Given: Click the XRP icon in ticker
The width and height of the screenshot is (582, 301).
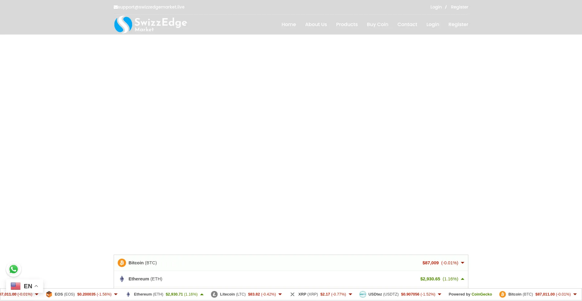Looking at the screenshot, I should tap(293, 294).
